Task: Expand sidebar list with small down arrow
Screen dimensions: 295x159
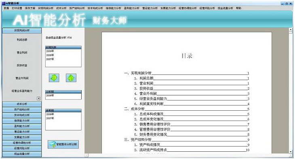Action: pos(38,99)
